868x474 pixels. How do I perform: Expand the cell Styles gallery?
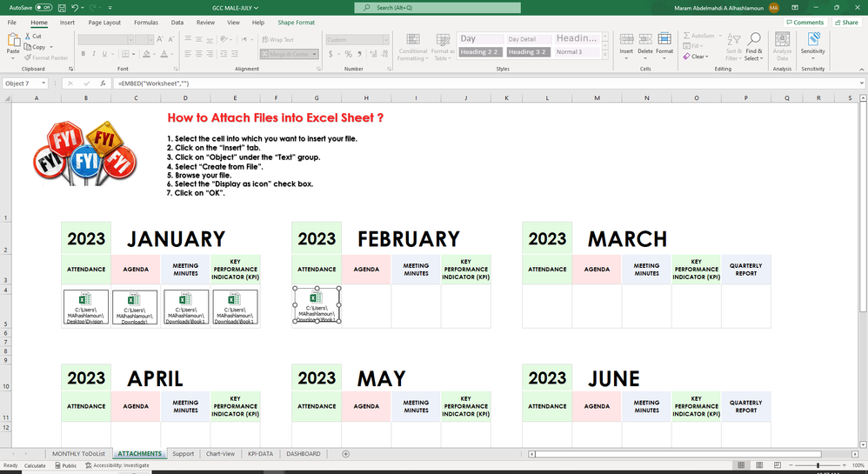click(605, 55)
